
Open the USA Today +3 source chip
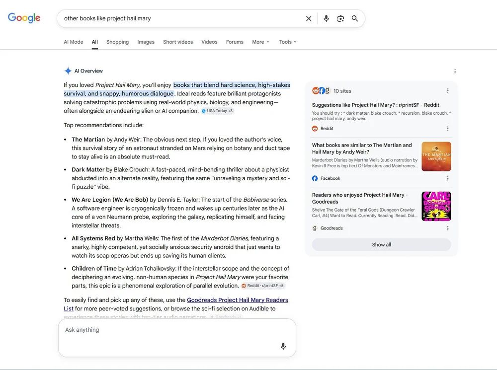218,111
